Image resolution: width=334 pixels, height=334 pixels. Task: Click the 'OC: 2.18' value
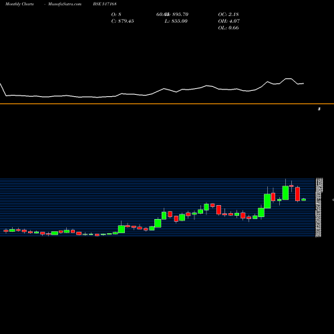click(x=228, y=15)
